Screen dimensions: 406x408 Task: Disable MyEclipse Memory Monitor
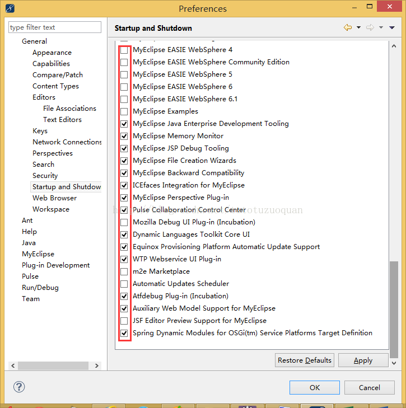pyautogui.click(x=124, y=136)
